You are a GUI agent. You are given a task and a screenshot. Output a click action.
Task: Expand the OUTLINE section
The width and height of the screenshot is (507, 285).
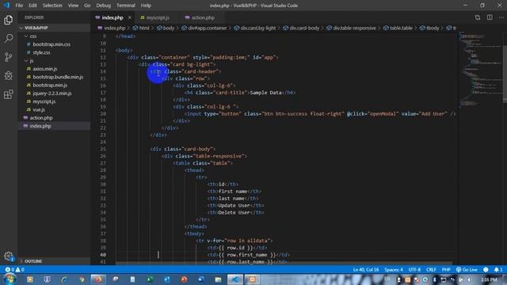tap(54, 261)
